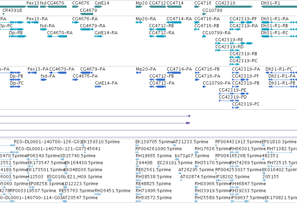297x203 pixels.
Task: Click the Dh31-R1-PC protein label
Action: (279, 69)
